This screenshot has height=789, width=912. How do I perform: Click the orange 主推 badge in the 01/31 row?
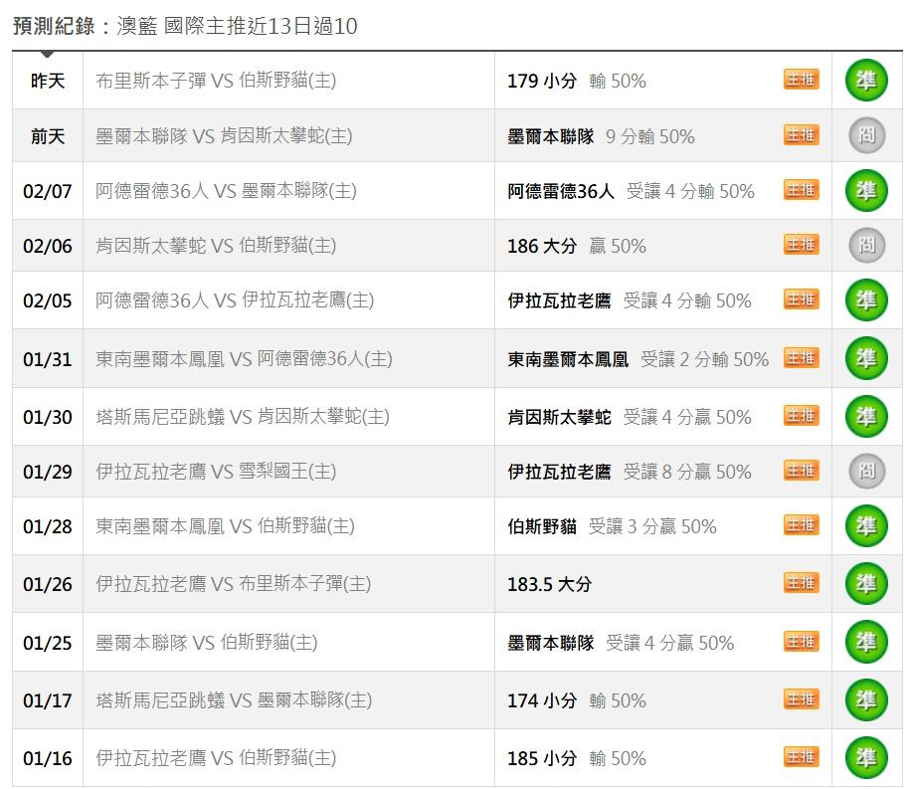point(802,357)
